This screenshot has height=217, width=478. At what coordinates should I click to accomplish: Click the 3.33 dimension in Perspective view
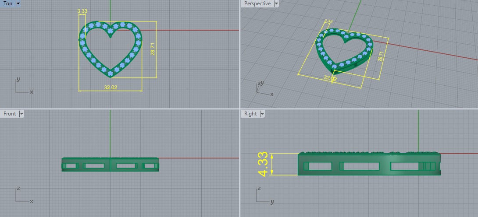click(x=328, y=21)
